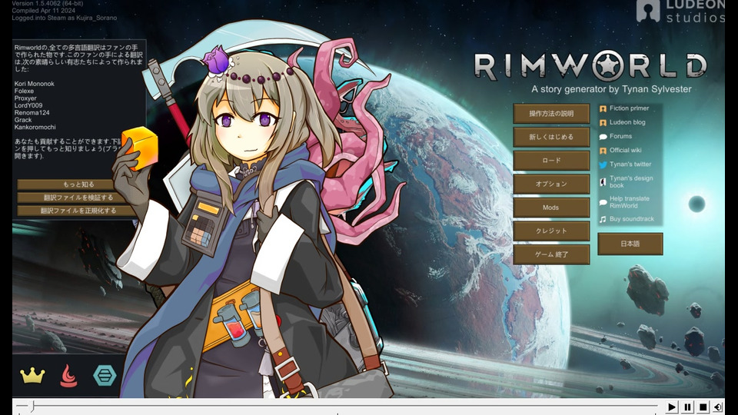This screenshot has width=738, height=415.
Task: Click the Help translate bubble icon
Action: [603, 202]
